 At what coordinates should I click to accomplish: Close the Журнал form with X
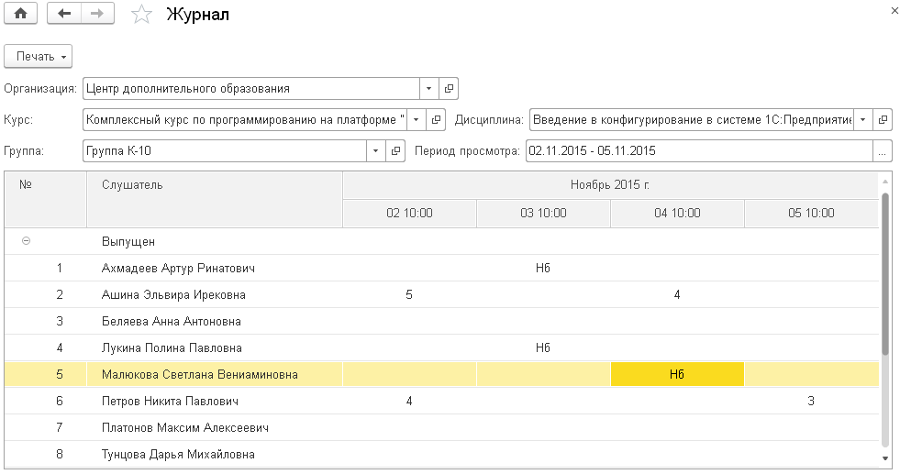pos(894,8)
